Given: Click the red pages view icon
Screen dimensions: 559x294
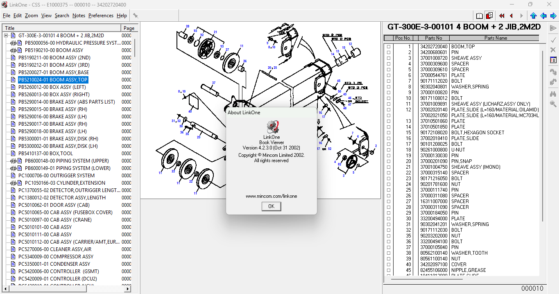Looking at the screenshot, I should click(x=489, y=16).
